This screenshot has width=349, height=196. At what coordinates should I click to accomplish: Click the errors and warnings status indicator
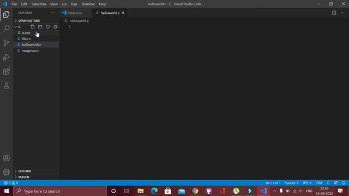pyautogui.click(x=11, y=183)
